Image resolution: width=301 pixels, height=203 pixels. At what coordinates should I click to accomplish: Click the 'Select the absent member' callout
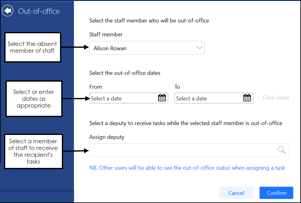click(32, 47)
